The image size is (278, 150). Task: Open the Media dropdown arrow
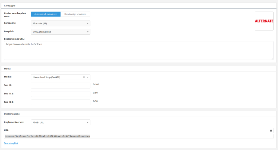(x=88, y=77)
